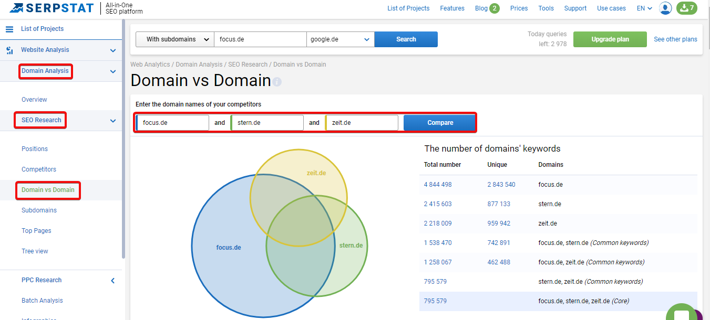Click the green Upgrade plan button
Image resolution: width=710 pixels, height=320 pixels.
[610, 39]
